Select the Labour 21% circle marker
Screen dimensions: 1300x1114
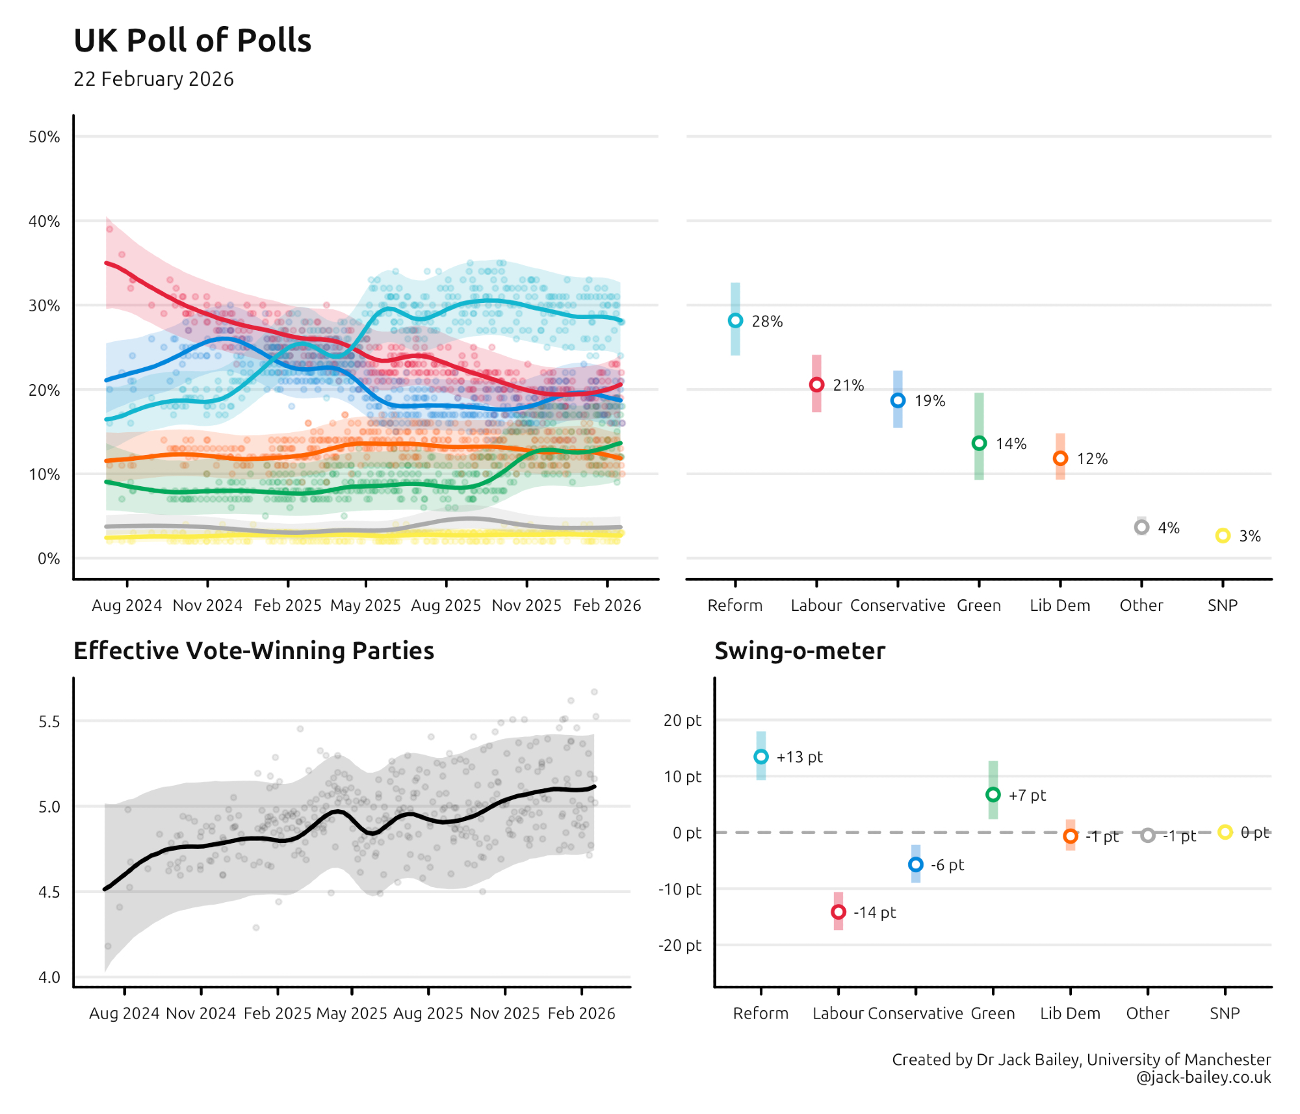pyautogui.click(x=816, y=385)
